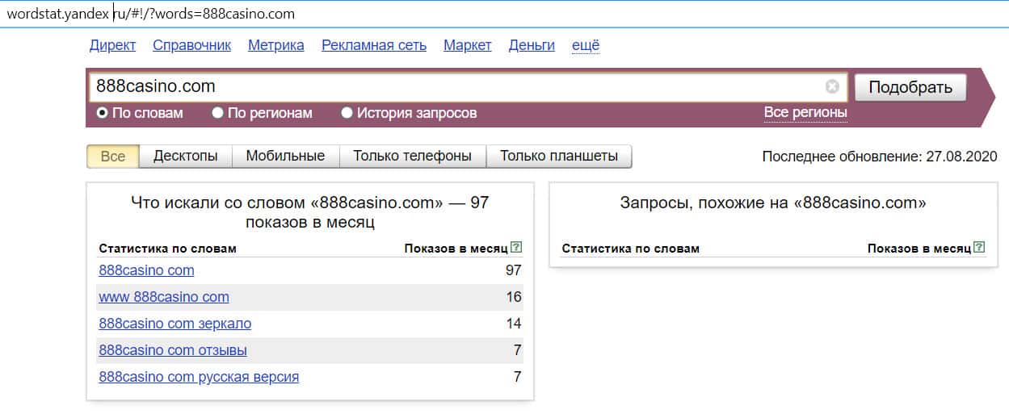This screenshot has height=414, width=1009.
Task: Switch to the Только планшеты tab
Action: [x=559, y=156]
